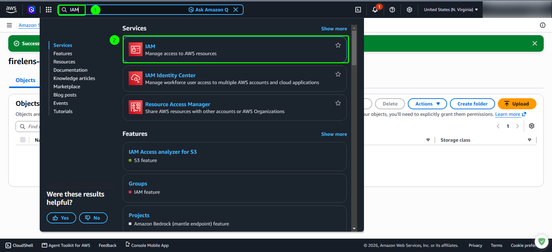This screenshot has width=552, height=252.
Task: Select Features in the search categories
Action: 63,53
